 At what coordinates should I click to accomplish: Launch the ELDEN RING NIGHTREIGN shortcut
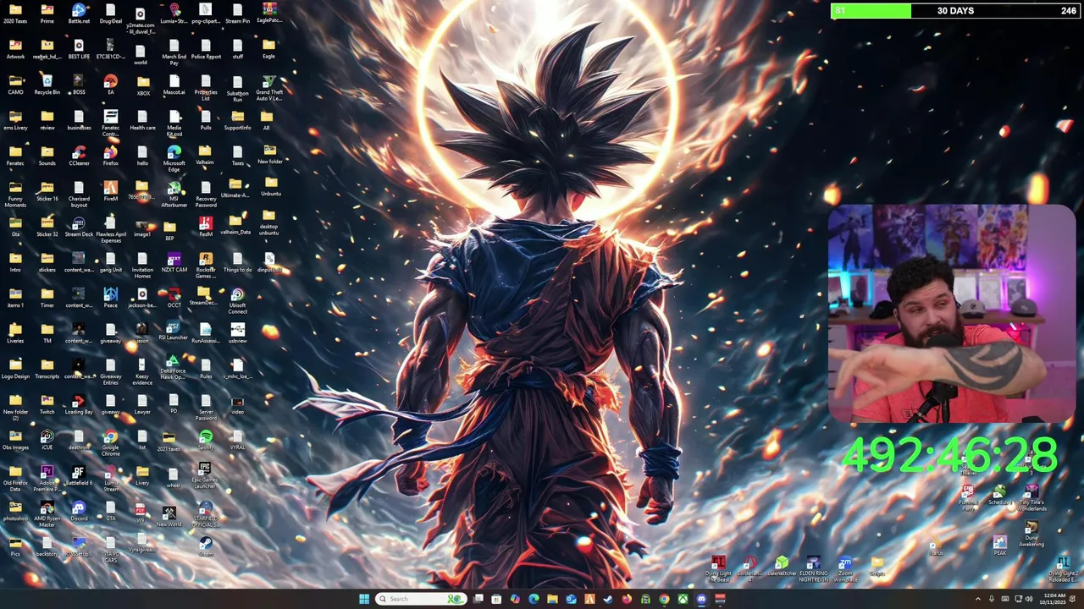(x=813, y=569)
